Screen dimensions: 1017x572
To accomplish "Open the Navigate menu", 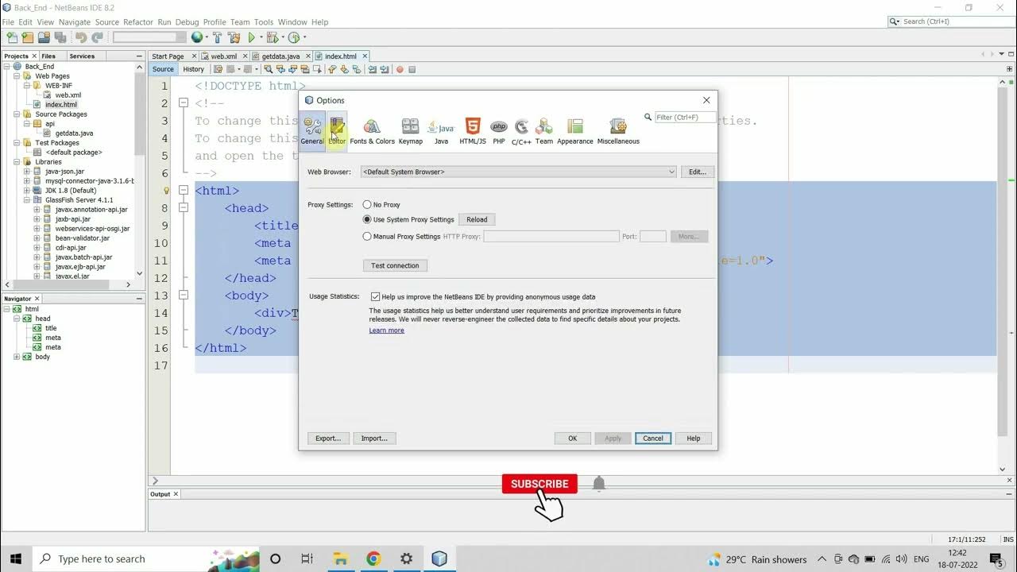I will point(75,22).
